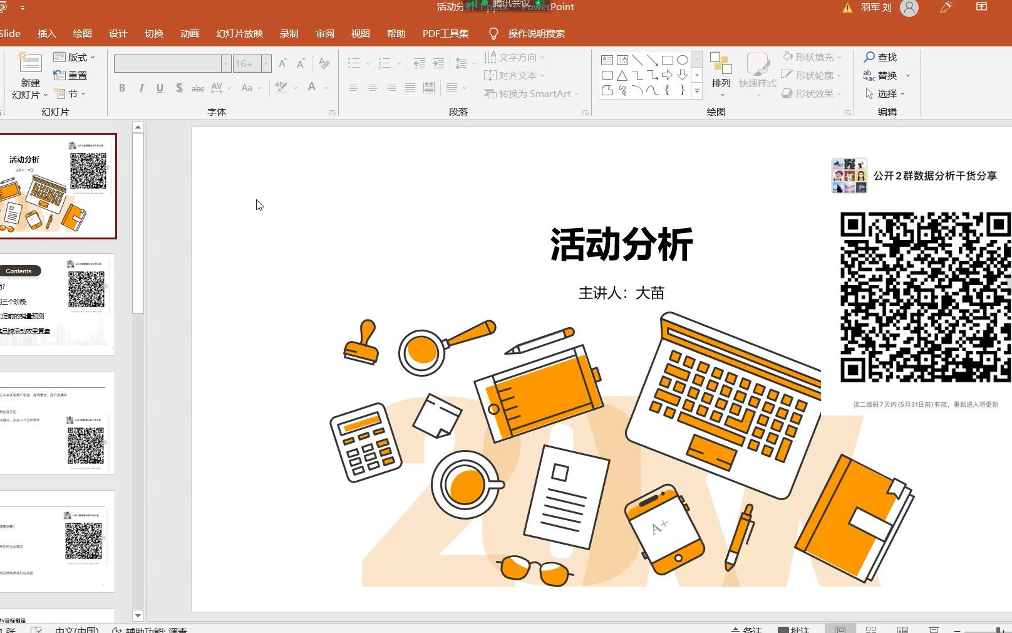Toggle italic formatting
This screenshot has height=633, width=1012.
pyautogui.click(x=142, y=88)
